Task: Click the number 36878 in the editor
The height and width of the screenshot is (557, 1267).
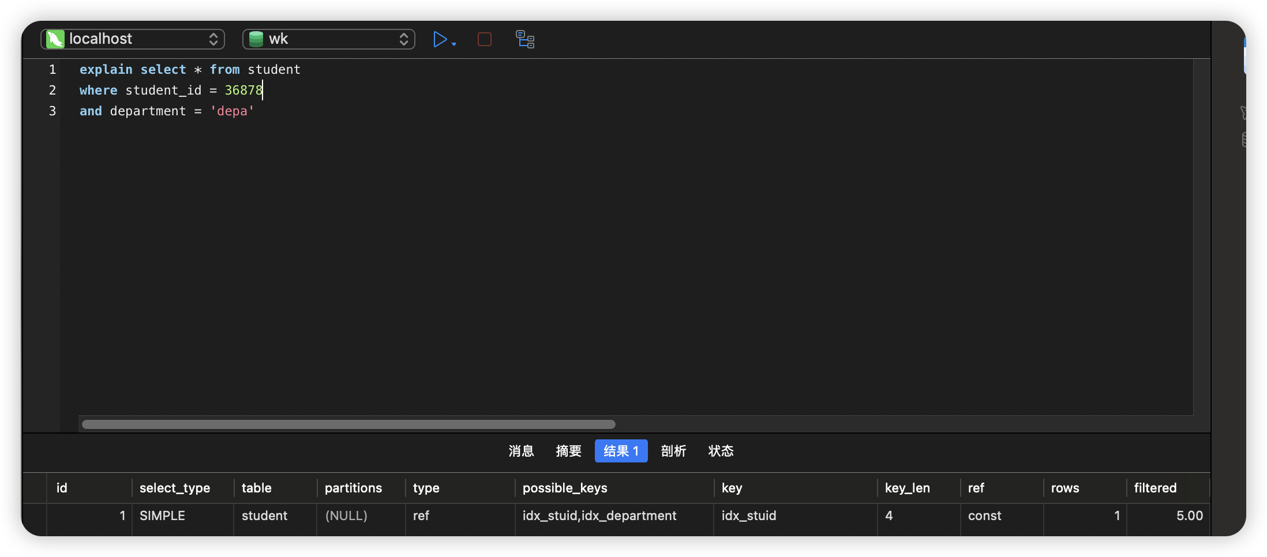Action: [x=243, y=90]
